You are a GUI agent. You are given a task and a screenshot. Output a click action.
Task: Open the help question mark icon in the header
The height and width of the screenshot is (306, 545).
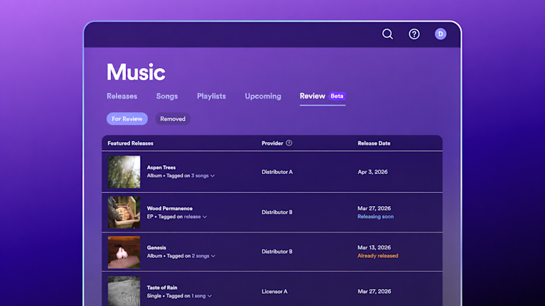click(414, 34)
